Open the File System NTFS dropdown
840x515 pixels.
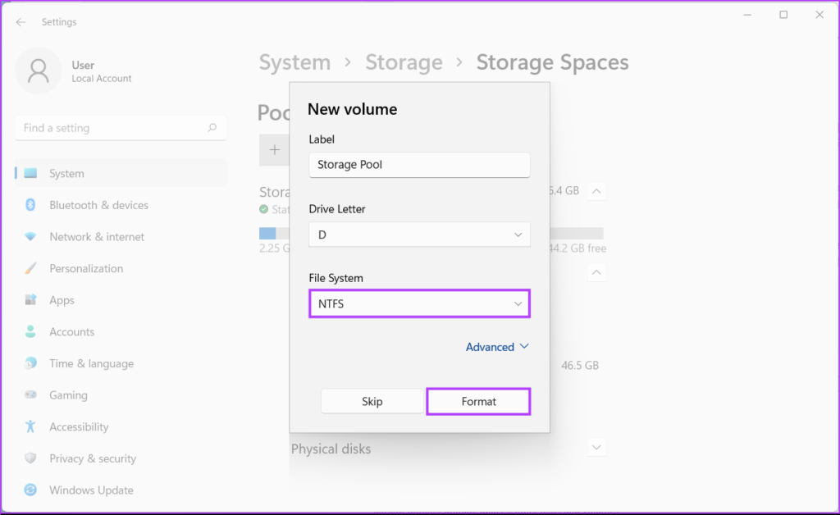[x=419, y=303]
